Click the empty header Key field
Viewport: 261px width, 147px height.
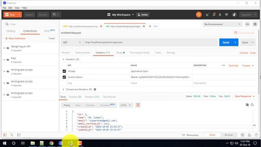(x=98, y=83)
